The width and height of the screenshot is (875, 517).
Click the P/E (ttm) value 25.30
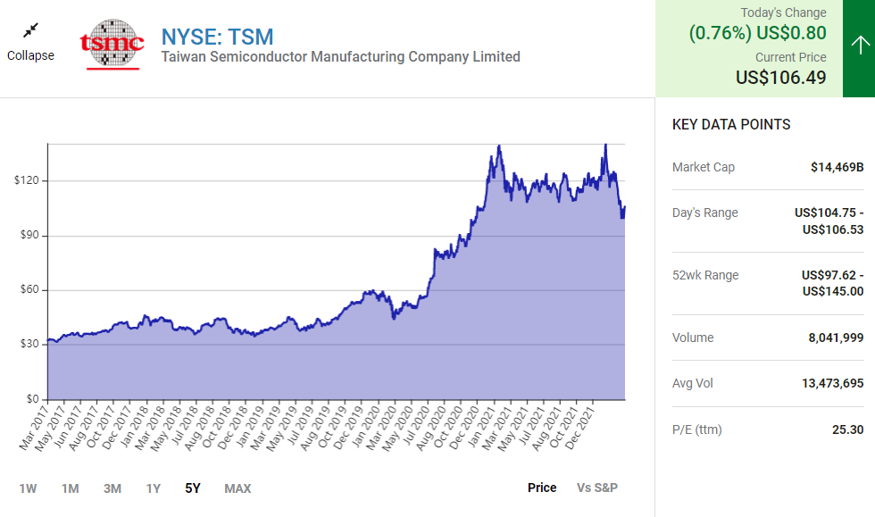(847, 429)
